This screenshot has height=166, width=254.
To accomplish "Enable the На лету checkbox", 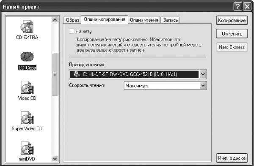I will point(72,31).
